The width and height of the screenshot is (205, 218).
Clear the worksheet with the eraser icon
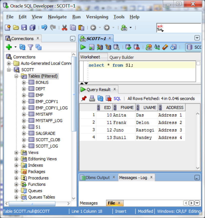(165, 47)
